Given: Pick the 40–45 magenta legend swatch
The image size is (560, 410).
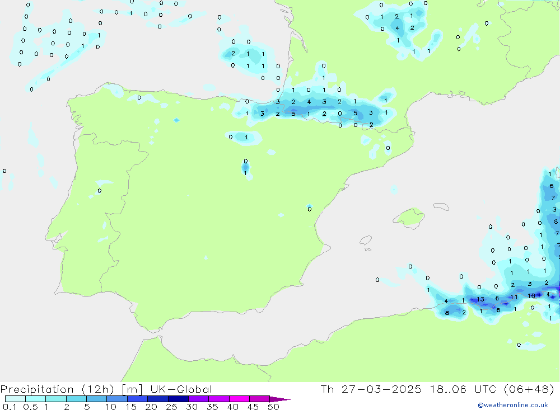Looking at the screenshot, I should 239,399.
